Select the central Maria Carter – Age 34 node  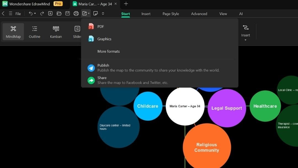(x=185, y=106)
